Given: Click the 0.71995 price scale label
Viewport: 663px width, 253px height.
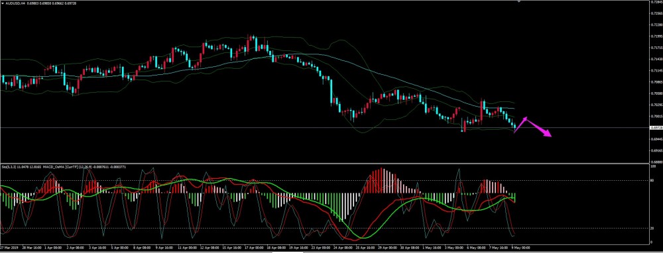Looking at the screenshot, I should (656, 36).
